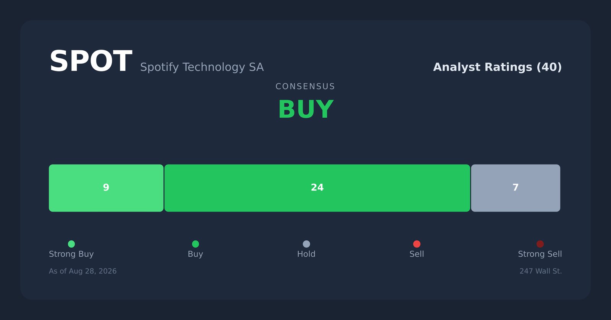The image size is (611, 320).
Task: Select the Strong Buy bar segment showing 9
Action: (106, 188)
